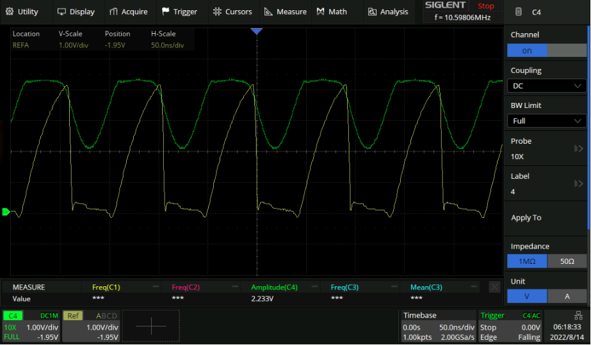Open the Timebase settings box

[438, 326]
